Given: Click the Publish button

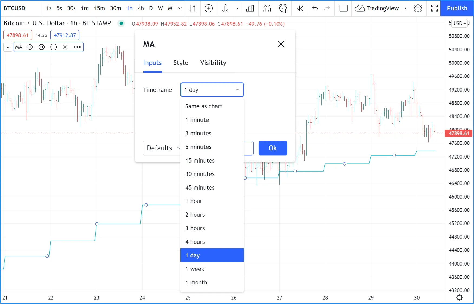Looking at the screenshot, I should click(457, 8).
